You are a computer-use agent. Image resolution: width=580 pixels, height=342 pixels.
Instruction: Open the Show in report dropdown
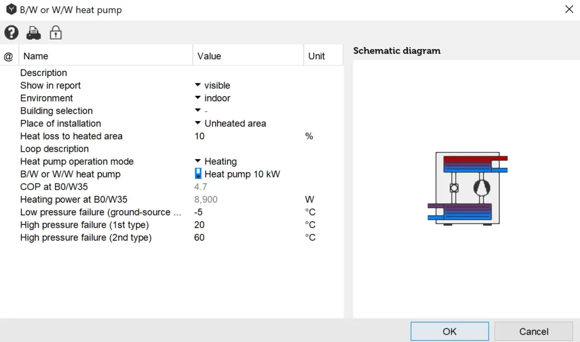point(198,85)
